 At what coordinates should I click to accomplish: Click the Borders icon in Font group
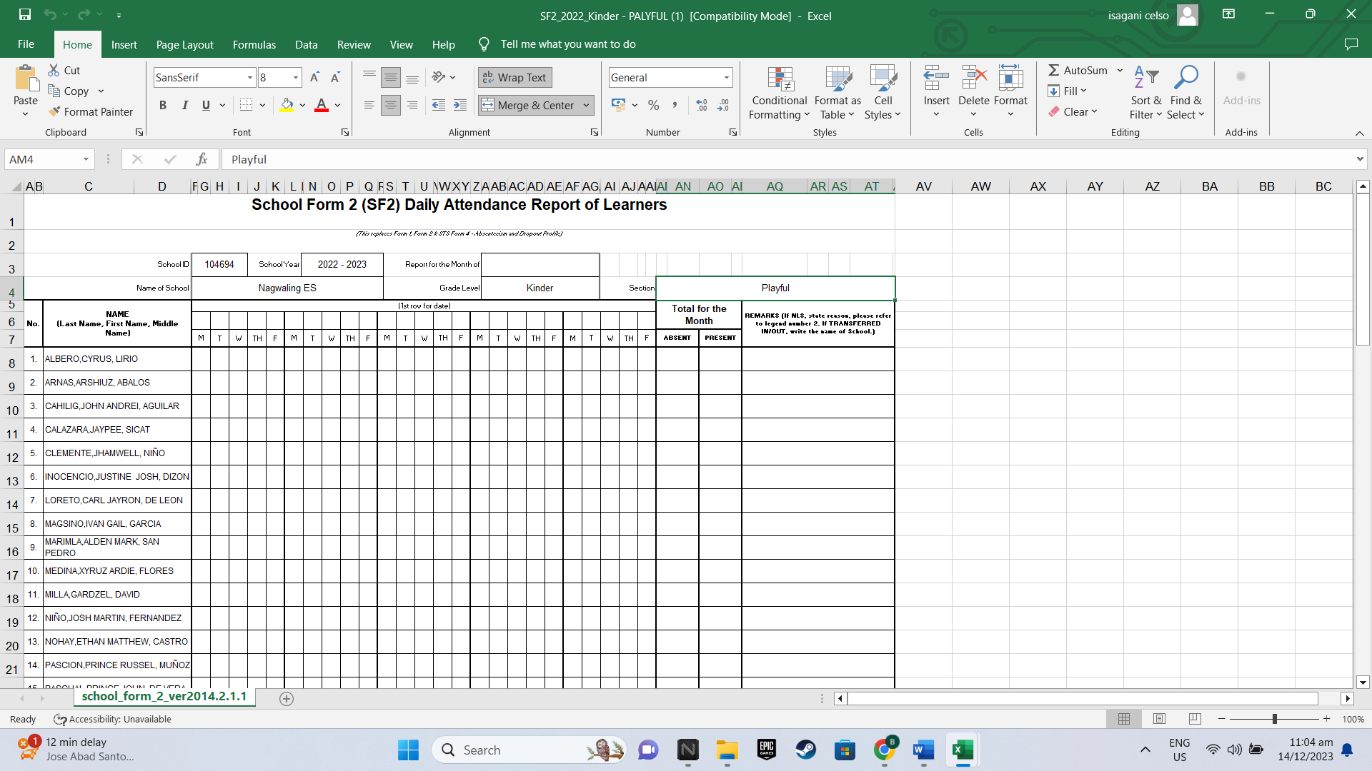tap(246, 105)
